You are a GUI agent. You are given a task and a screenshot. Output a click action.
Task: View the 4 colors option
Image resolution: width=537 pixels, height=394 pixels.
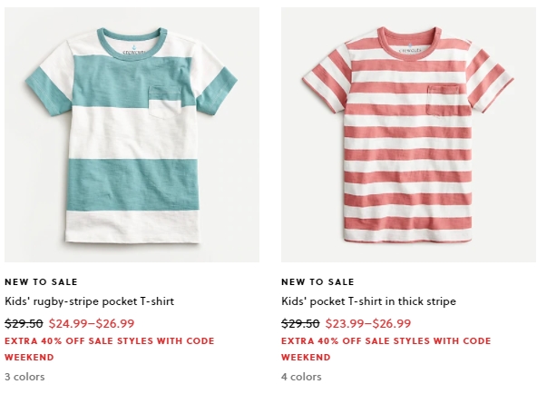coord(301,377)
